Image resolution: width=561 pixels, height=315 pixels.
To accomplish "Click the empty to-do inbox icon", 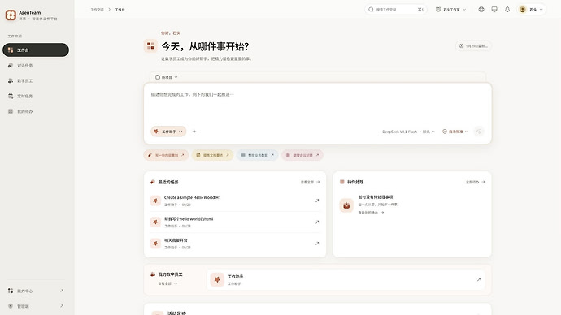I will [346, 205].
